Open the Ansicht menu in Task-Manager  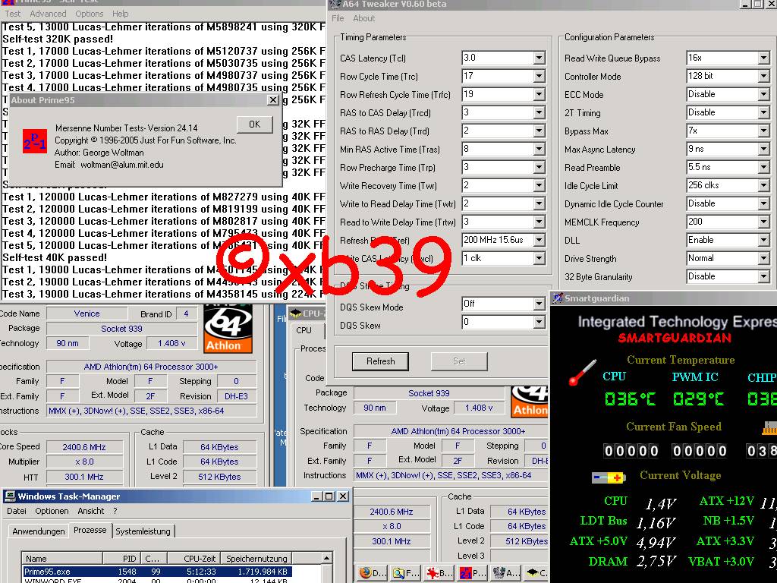coord(91,511)
